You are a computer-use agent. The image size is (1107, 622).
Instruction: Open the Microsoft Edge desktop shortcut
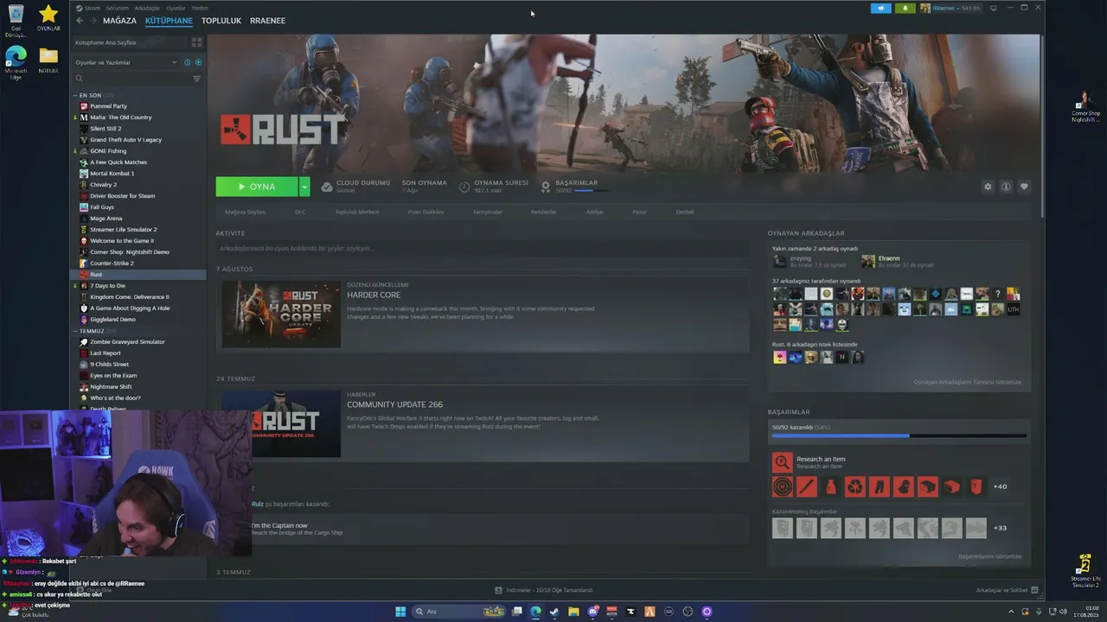pyautogui.click(x=16, y=60)
